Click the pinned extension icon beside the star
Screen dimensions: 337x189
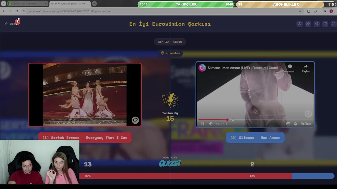(309, 11)
